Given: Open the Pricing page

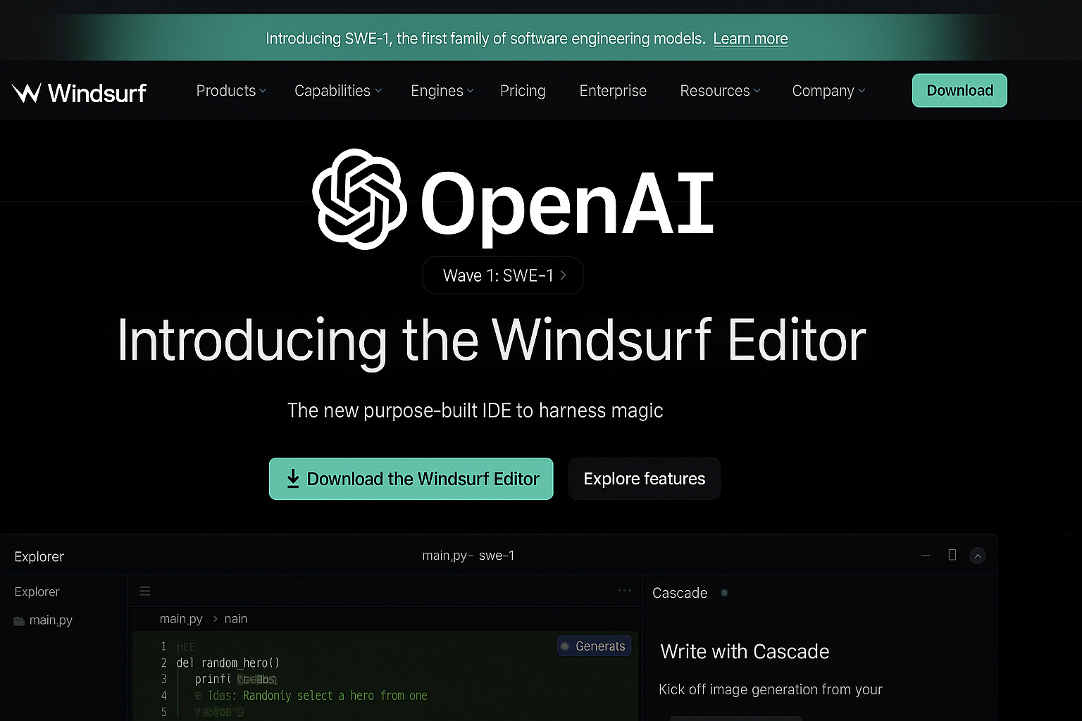Looking at the screenshot, I should pos(523,91).
